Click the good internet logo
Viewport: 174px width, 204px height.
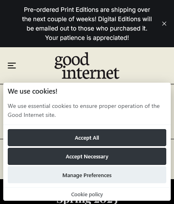[x=87, y=66]
